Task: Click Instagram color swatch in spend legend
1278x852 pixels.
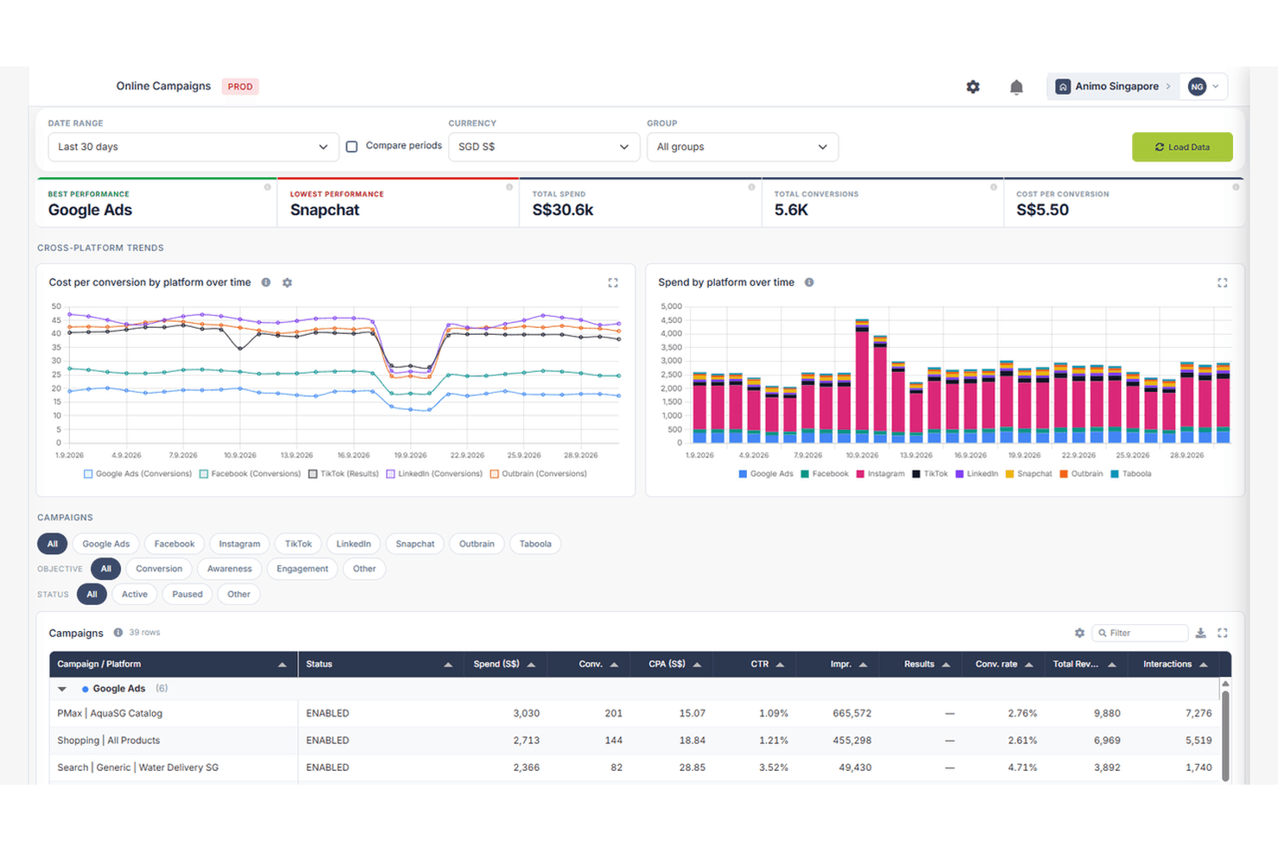Action: point(860,474)
